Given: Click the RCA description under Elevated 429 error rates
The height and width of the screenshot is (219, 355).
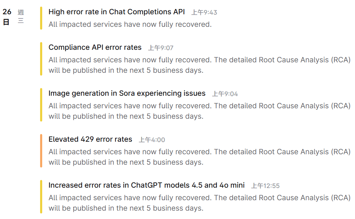Looking at the screenshot, I should pyautogui.click(x=199, y=157).
